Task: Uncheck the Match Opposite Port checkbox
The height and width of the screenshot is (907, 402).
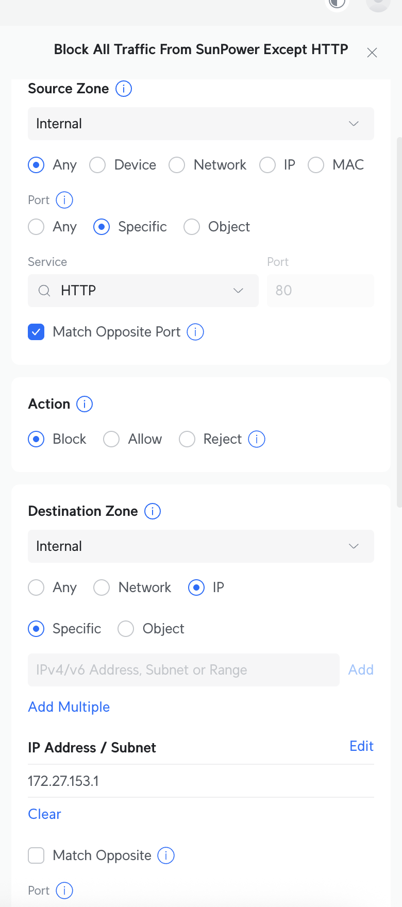Action: point(36,332)
